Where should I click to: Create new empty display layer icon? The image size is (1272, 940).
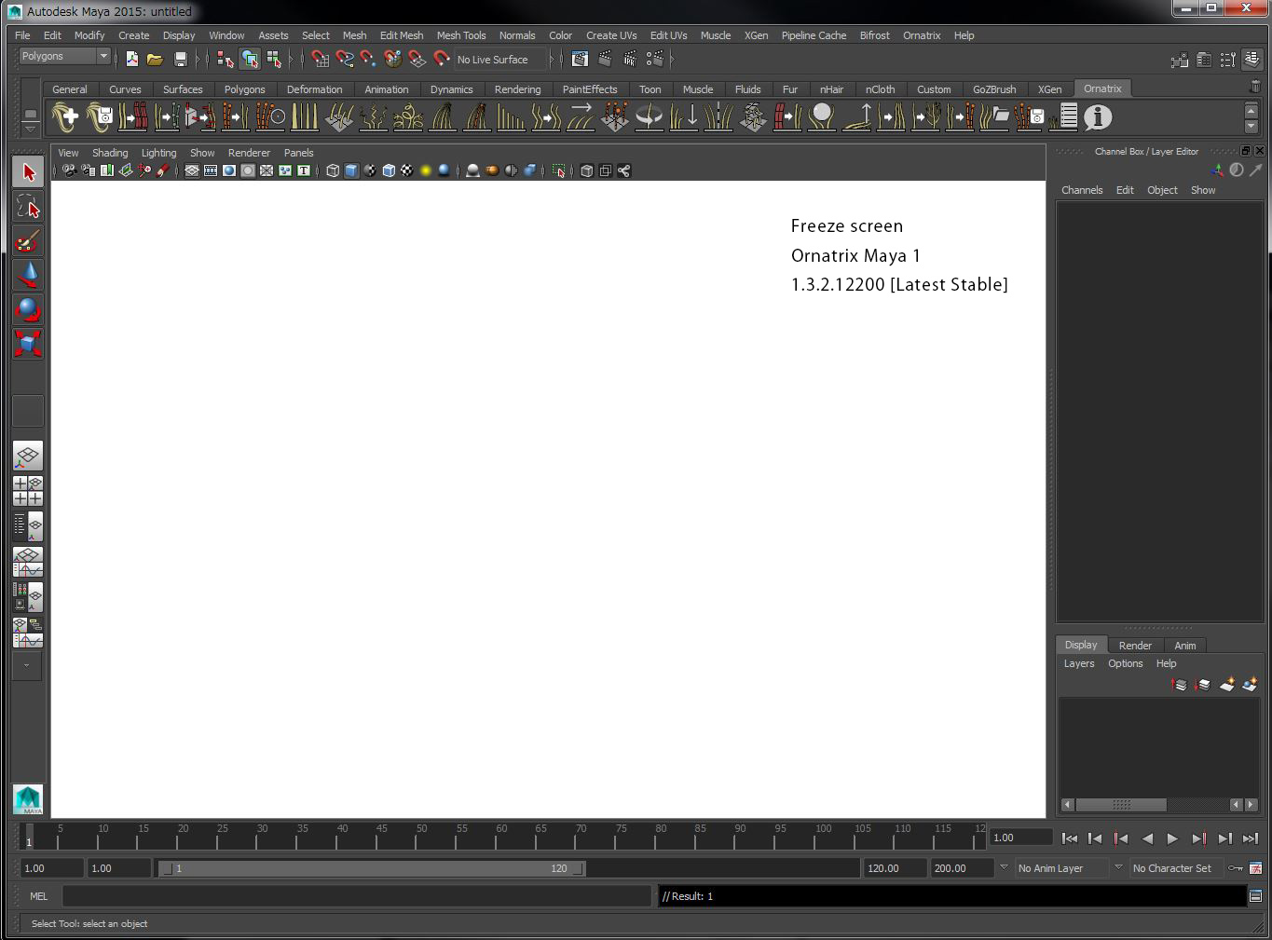(x=1227, y=685)
